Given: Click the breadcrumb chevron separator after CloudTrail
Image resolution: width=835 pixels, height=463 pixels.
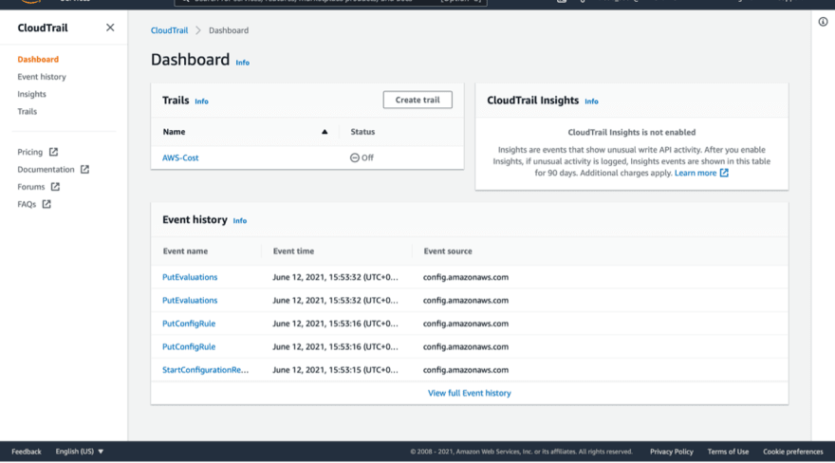Looking at the screenshot, I should [x=198, y=30].
